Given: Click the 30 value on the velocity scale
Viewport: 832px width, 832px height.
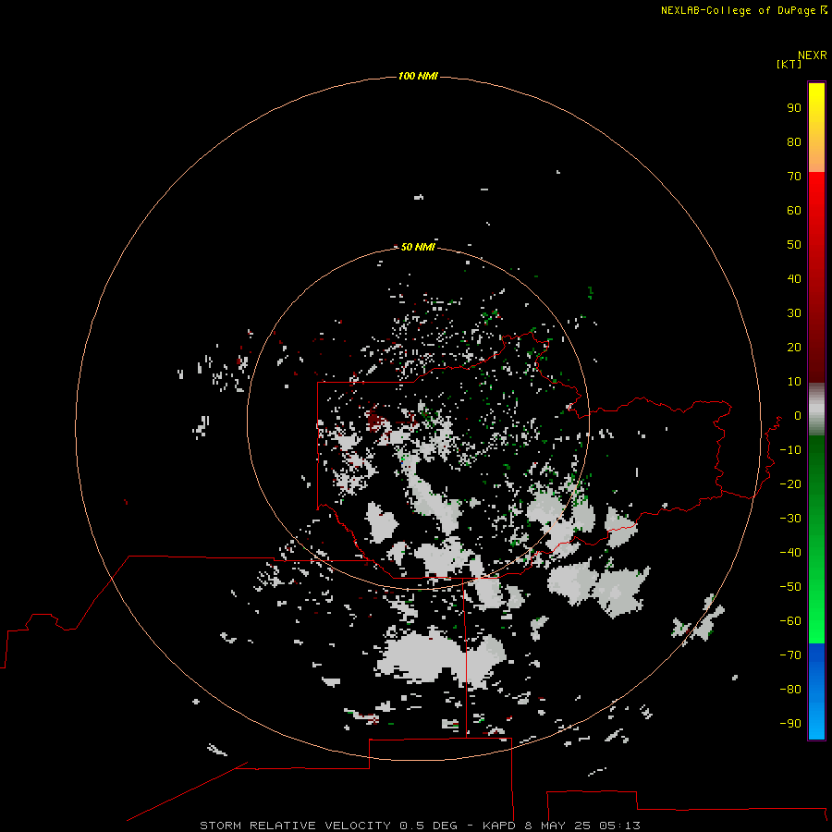Looking at the screenshot, I should [794, 313].
